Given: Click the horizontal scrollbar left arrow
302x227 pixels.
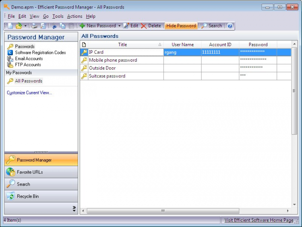Looking at the screenshot, I should [83, 211].
